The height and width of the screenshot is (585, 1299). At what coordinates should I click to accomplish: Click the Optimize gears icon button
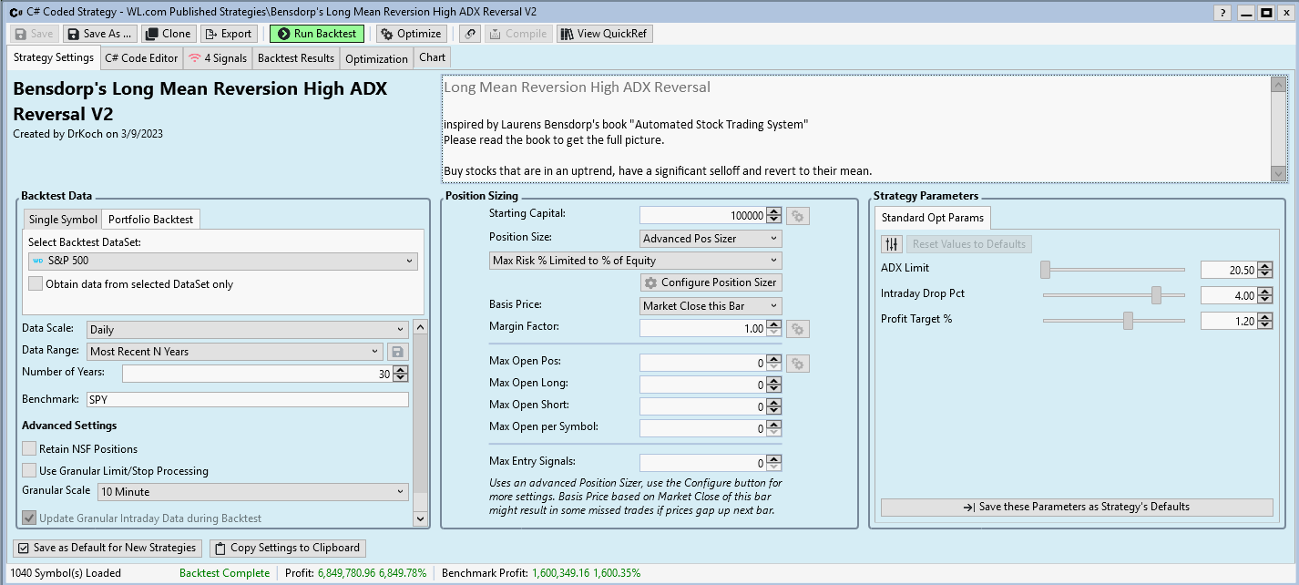[386, 34]
